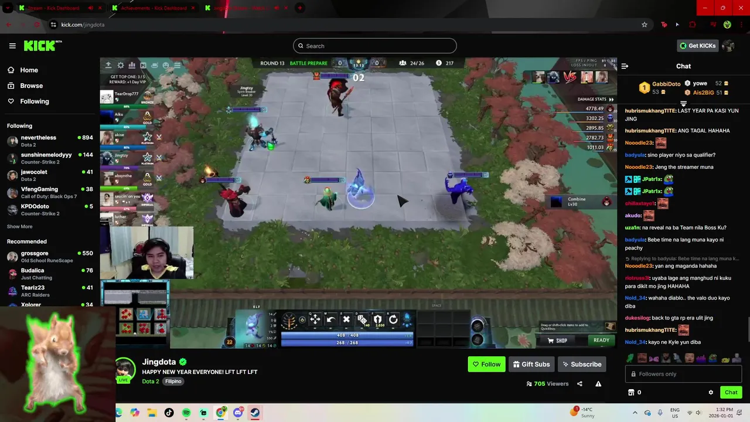Close the Achievements - Kick Dashboard tab

tap(193, 8)
